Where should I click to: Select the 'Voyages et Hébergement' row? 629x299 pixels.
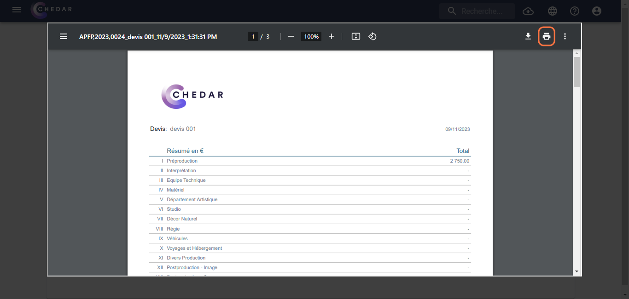click(x=310, y=248)
